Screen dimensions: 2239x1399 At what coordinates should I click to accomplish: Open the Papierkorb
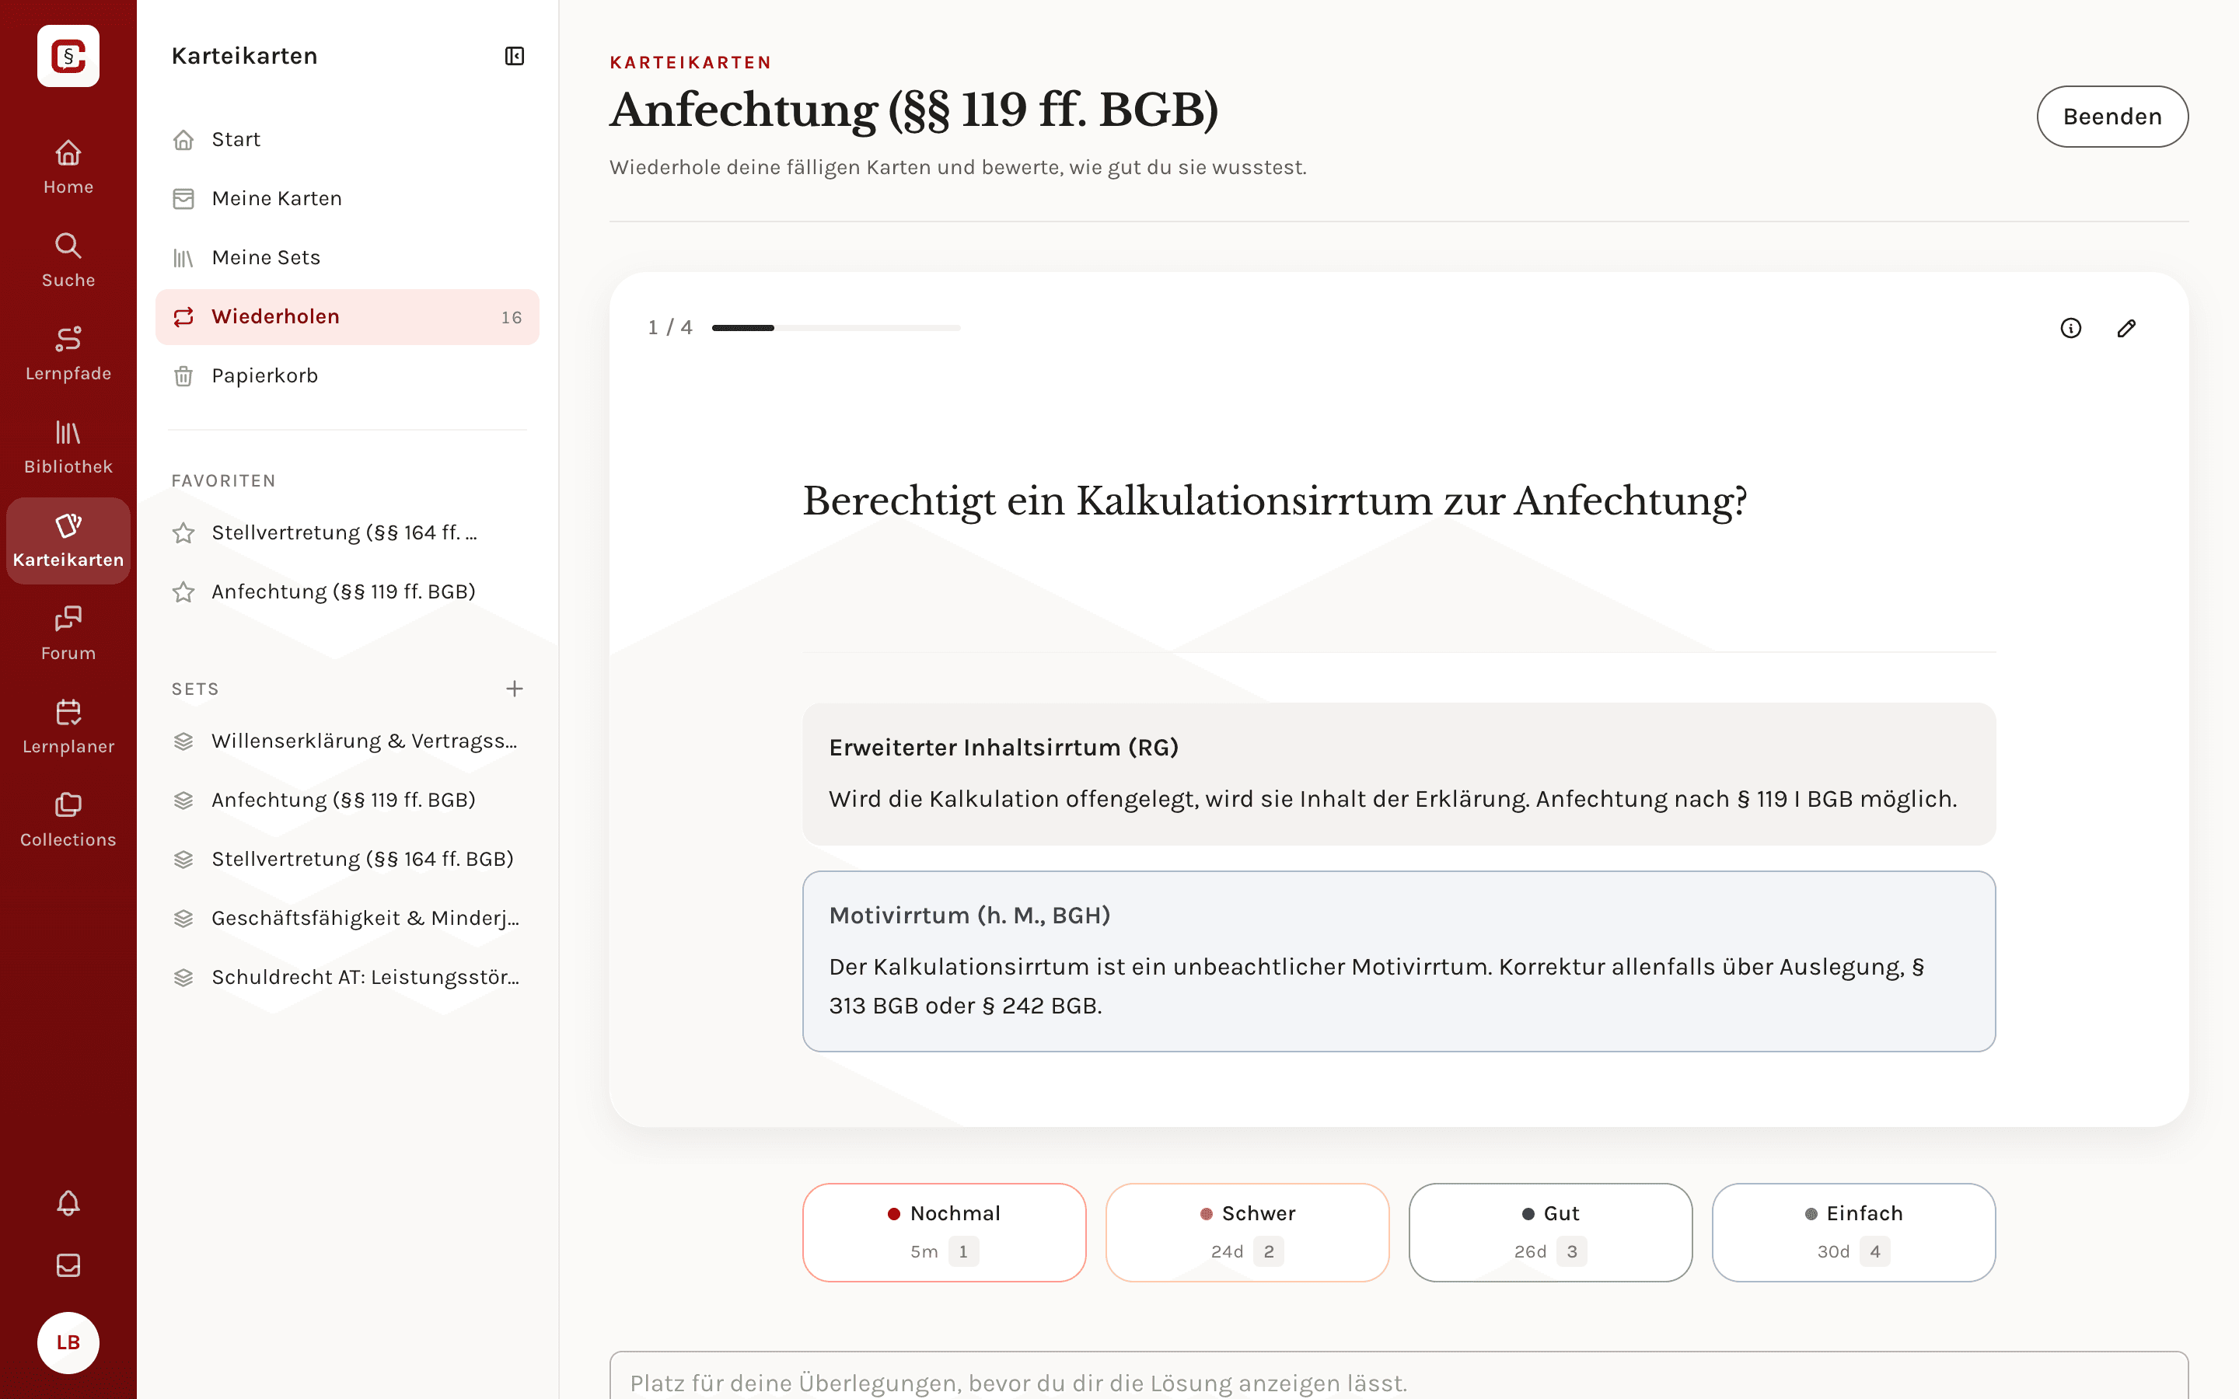tap(347, 375)
